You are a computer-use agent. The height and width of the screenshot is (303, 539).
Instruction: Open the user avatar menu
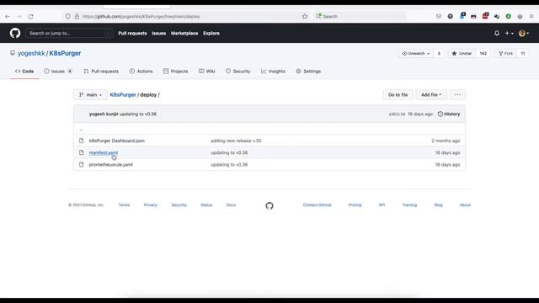524,34
